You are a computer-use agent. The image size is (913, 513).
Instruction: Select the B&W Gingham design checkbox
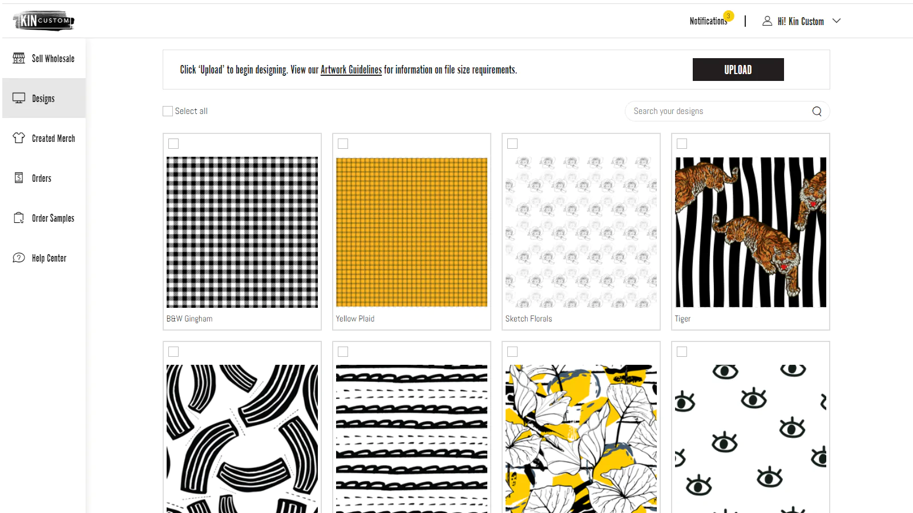click(x=173, y=144)
